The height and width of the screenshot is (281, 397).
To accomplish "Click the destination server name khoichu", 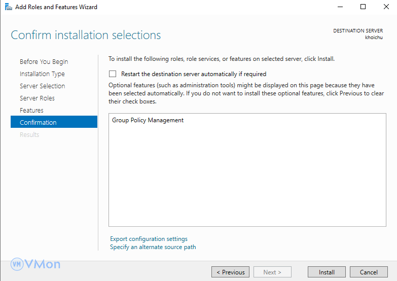I will tap(374, 38).
